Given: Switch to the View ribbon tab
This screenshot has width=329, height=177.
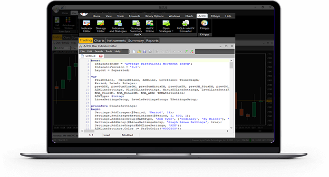Looking at the screenshot, I should (x=108, y=16).
